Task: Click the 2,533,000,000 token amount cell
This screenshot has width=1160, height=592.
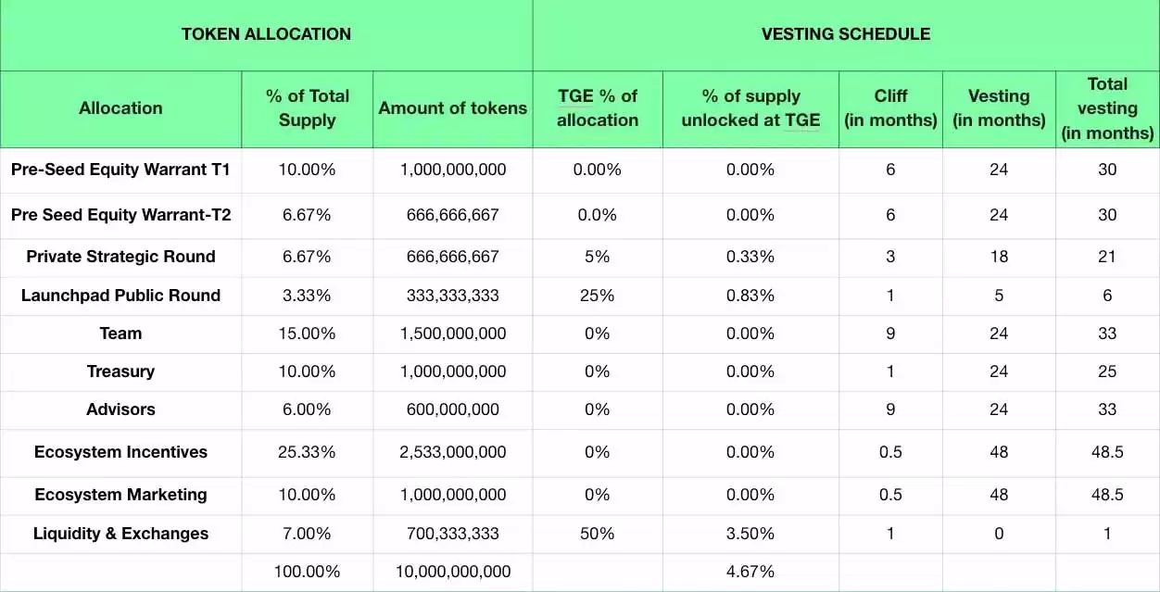Action: click(x=452, y=452)
